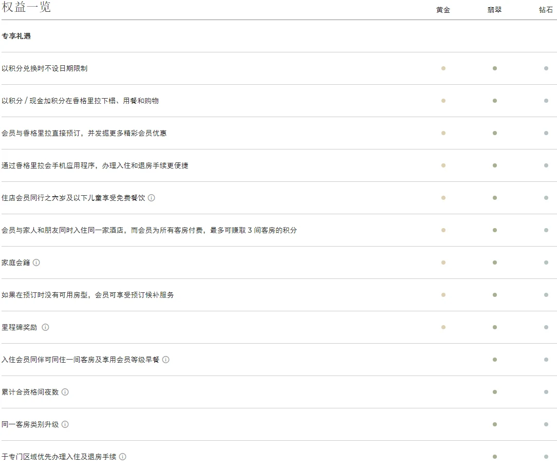Click the 权益一览 heading
The height and width of the screenshot is (469, 557).
pos(26,7)
